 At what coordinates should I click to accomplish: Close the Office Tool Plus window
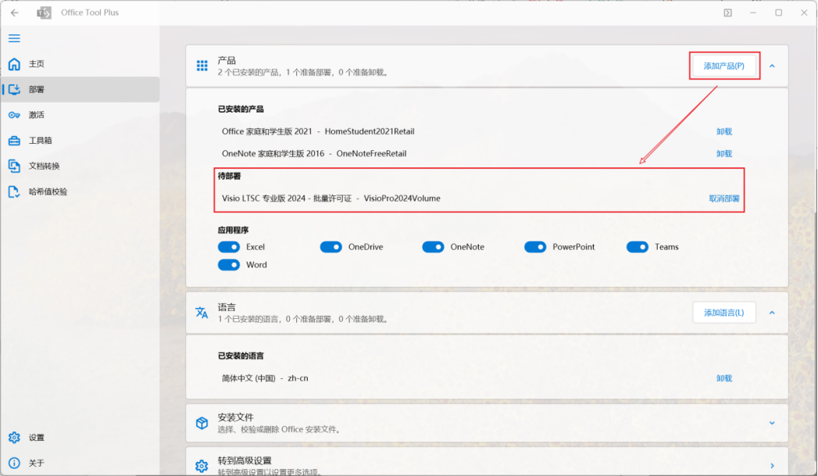804,13
